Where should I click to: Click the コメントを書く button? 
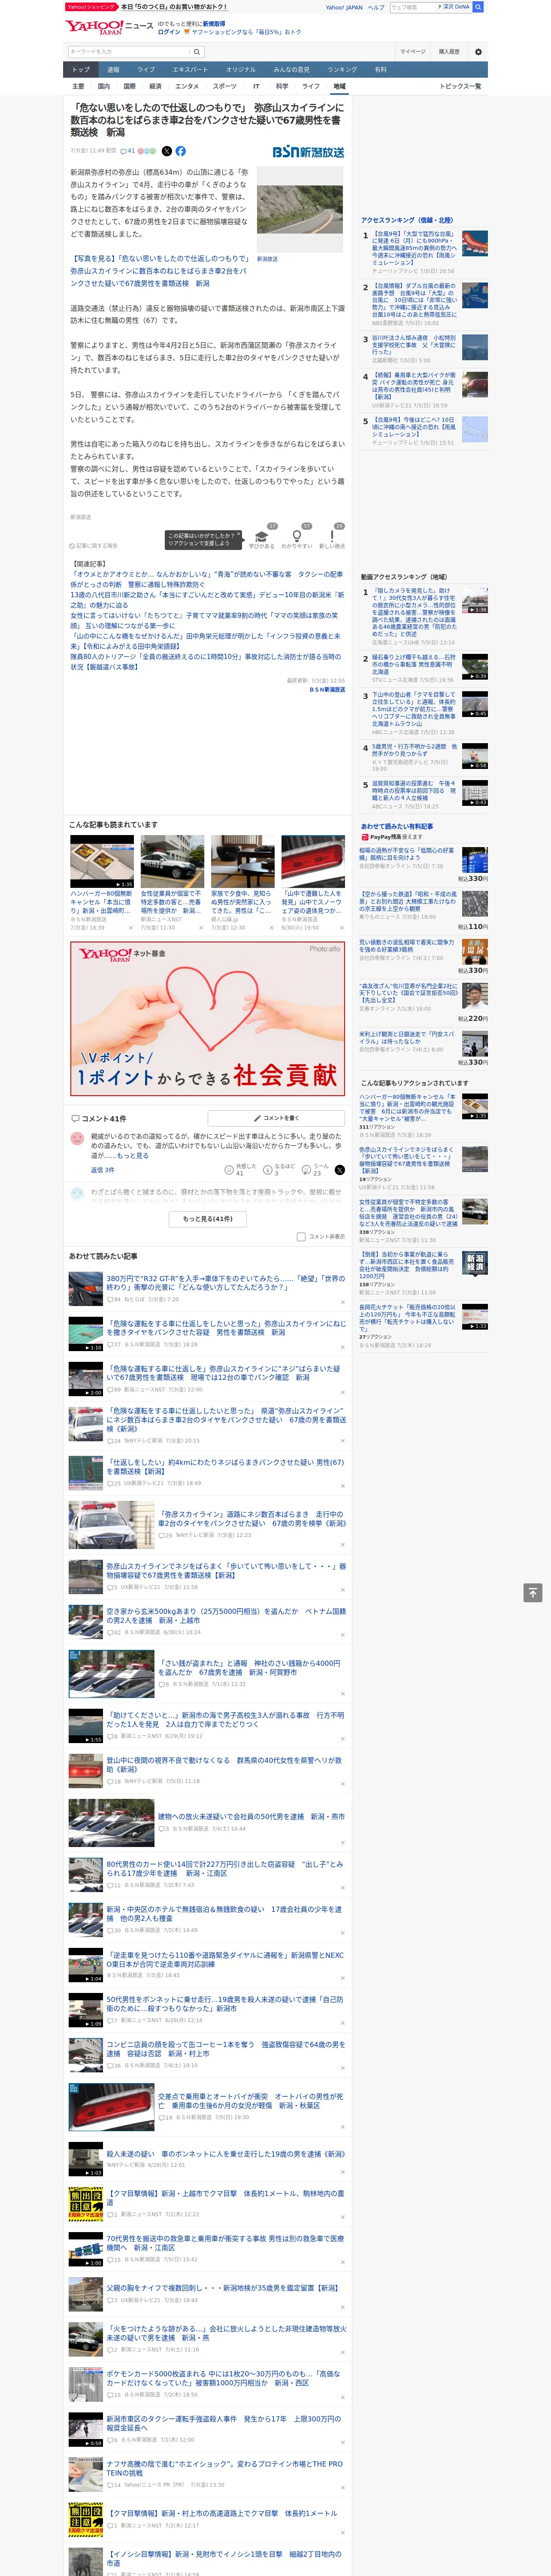(277, 1118)
